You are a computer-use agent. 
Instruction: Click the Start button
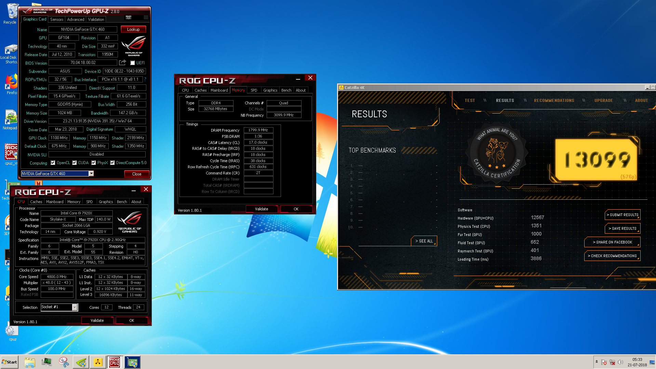[10, 362]
